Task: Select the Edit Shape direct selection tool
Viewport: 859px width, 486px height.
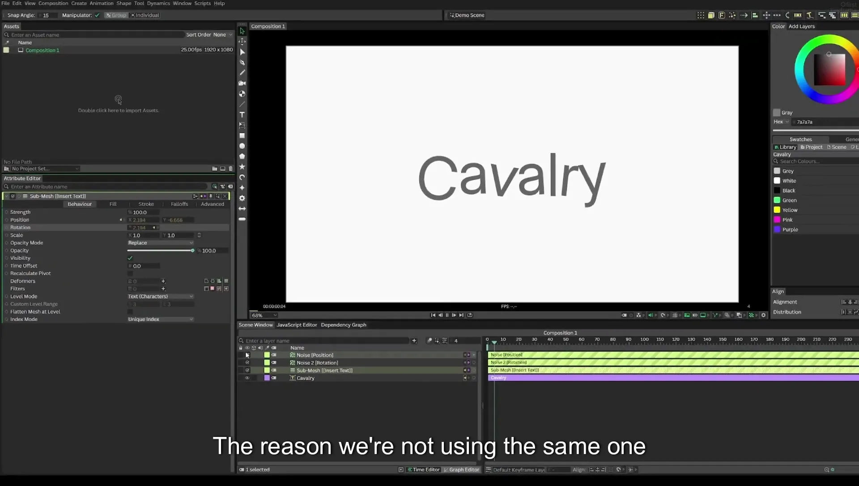Action: 242,52
